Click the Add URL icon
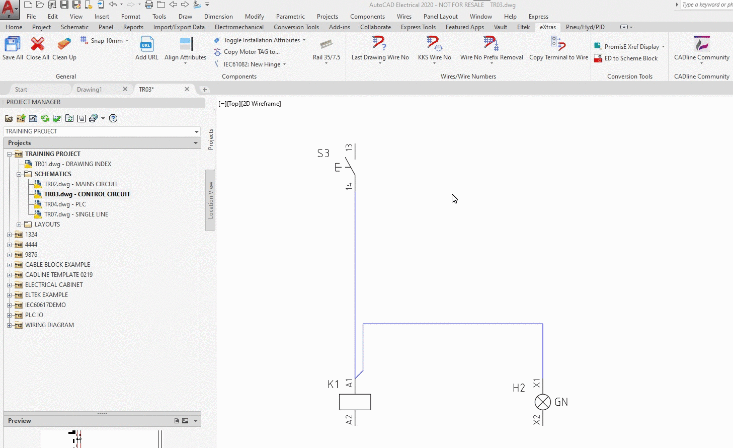This screenshot has width=733, height=448. (x=146, y=45)
